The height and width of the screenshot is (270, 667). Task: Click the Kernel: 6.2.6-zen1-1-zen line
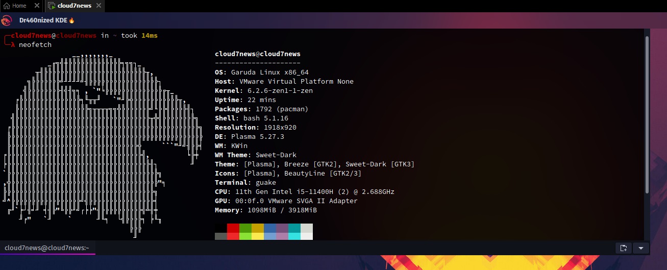[264, 91]
